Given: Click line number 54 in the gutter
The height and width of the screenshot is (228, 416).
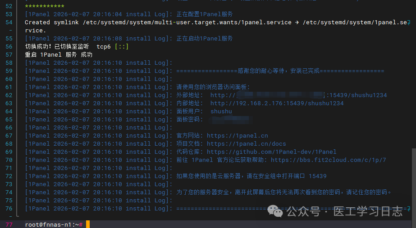Looking at the screenshot, I should click(x=9, y=22).
